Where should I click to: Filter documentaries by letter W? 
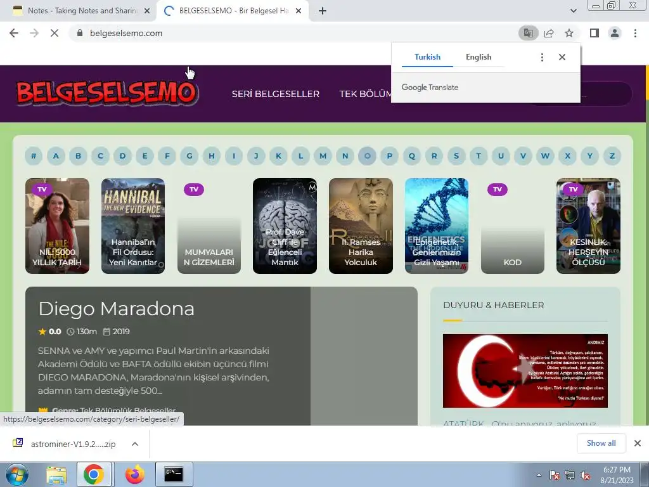coord(545,156)
